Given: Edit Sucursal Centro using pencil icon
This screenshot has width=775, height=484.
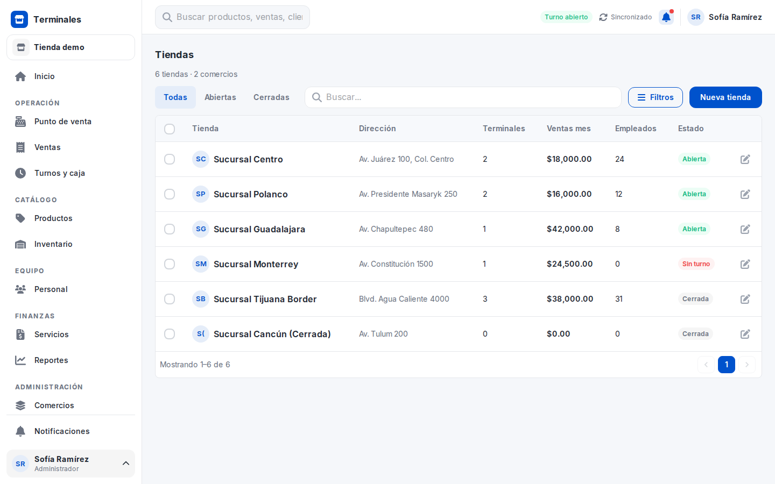Looking at the screenshot, I should click(745, 159).
